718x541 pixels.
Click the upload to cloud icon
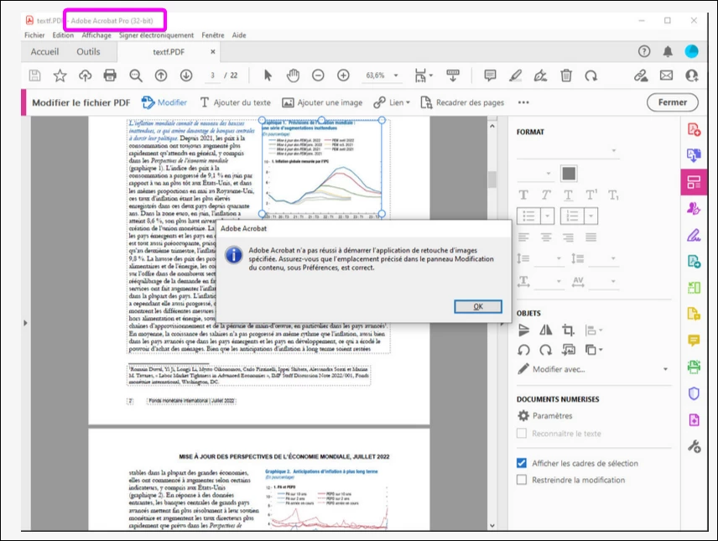click(x=86, y=75)
